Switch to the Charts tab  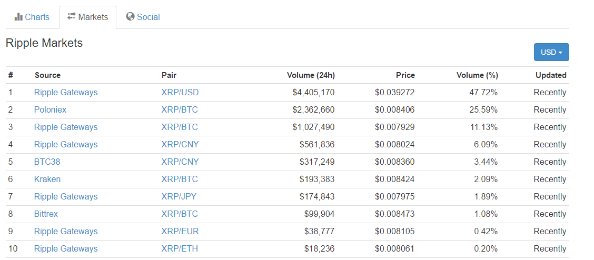32,17
